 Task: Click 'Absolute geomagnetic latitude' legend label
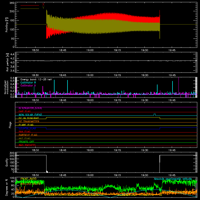pyautogui.click(x=173, y=179)
